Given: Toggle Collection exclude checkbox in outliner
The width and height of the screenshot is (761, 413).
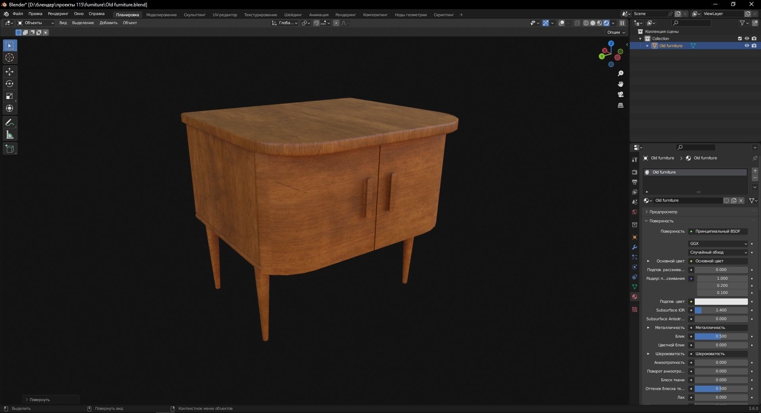Looking at the screenshot, I should tap(740, 38).
